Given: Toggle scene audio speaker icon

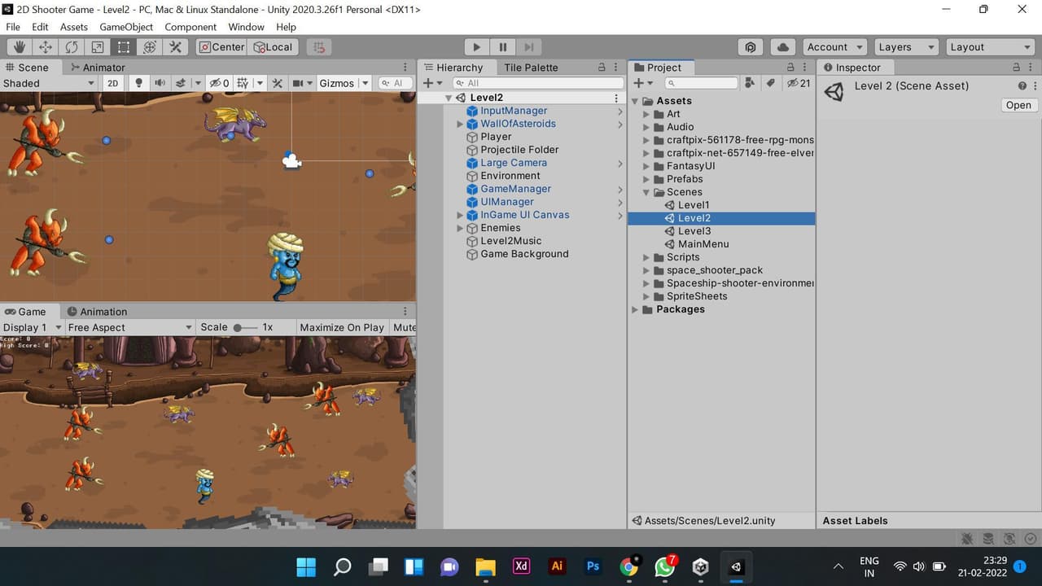Looking at the screenshot, I should pos(160,83).
